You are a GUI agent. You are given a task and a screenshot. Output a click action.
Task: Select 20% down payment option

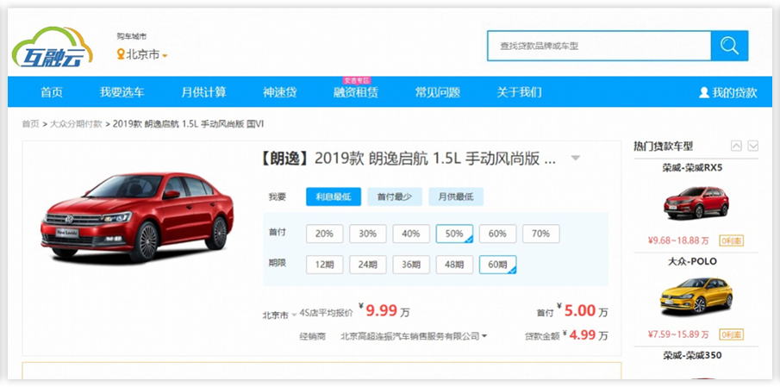(x=324, y=234)
